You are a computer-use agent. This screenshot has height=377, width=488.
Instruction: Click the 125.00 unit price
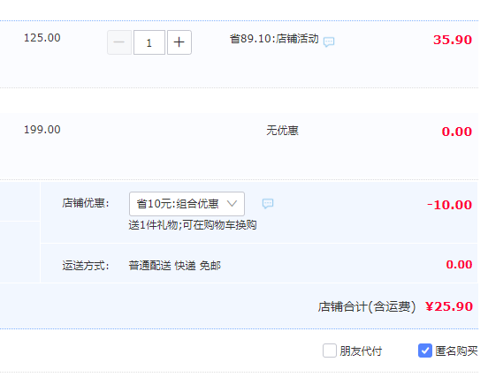(x=42, y=38)
